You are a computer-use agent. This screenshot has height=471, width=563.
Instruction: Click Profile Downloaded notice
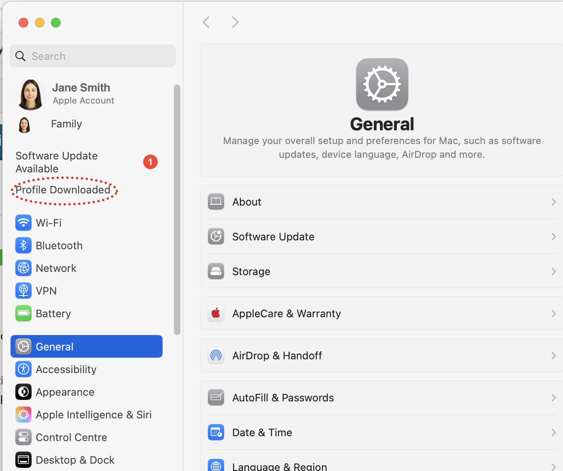pyautogui.click(x=63, y=190)
